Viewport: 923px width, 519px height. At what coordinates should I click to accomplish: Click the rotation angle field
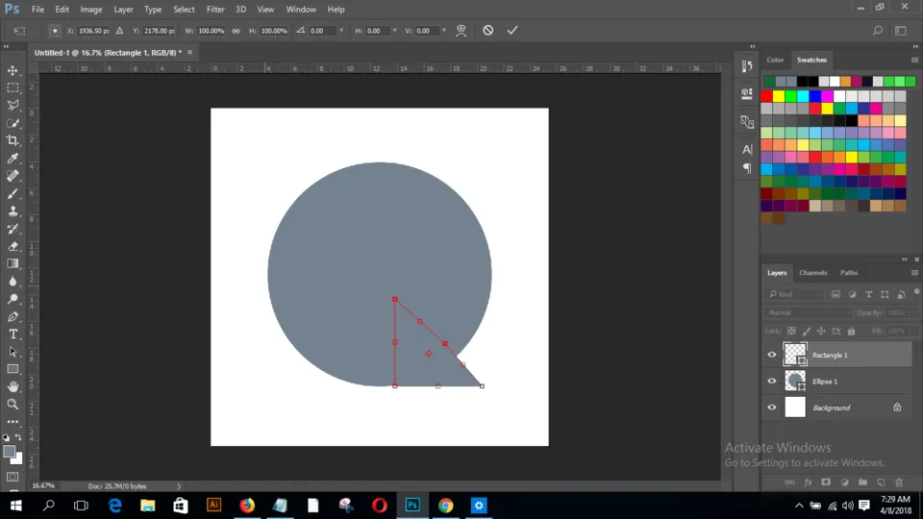tap(323, 31)
